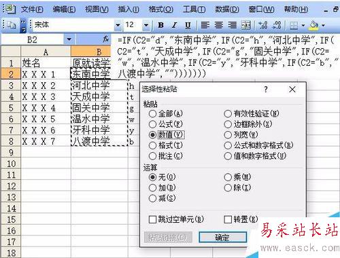Viewport: 340px width, 258px height.
Task: Decrease decimal places
Action: [277, 25]
